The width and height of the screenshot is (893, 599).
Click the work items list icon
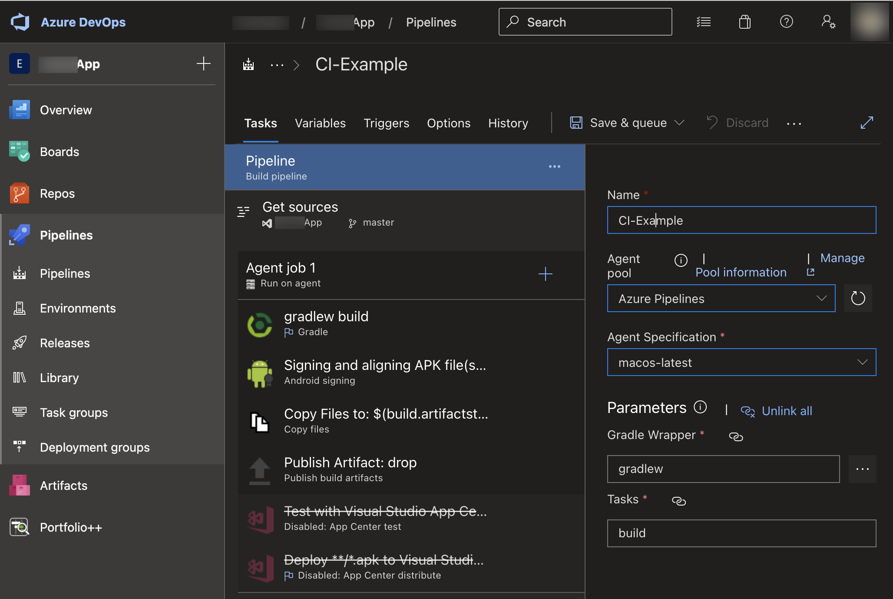(x=703, y=22)
